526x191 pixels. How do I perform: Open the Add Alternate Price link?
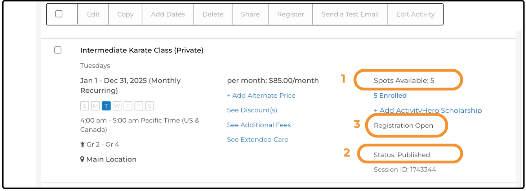[261, 95]
